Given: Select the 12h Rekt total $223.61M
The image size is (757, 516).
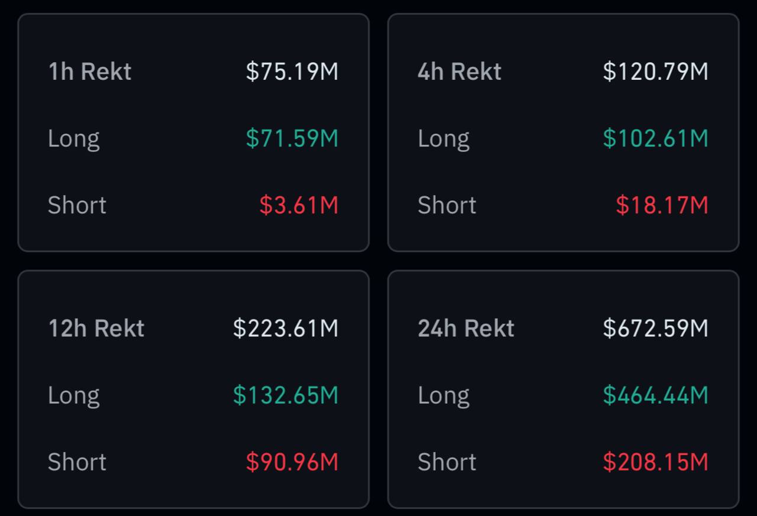Looking at the screenshot, I should tap(286, 328).
